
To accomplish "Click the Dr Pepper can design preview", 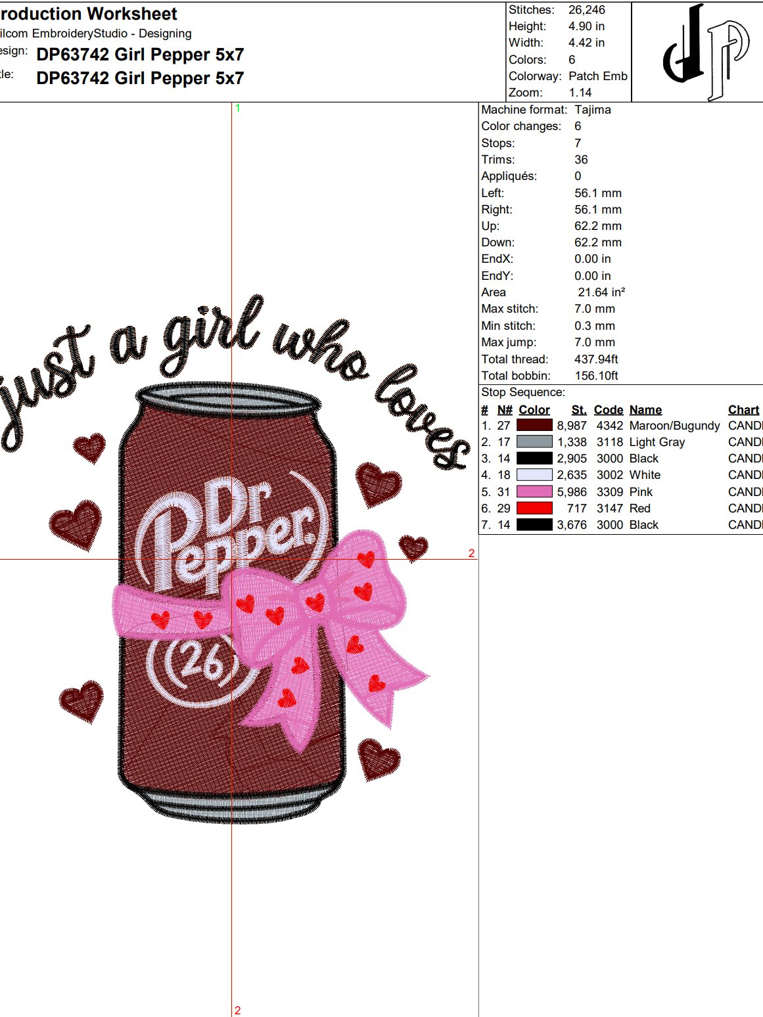I will pyautogui.click(x=233, y=601).
